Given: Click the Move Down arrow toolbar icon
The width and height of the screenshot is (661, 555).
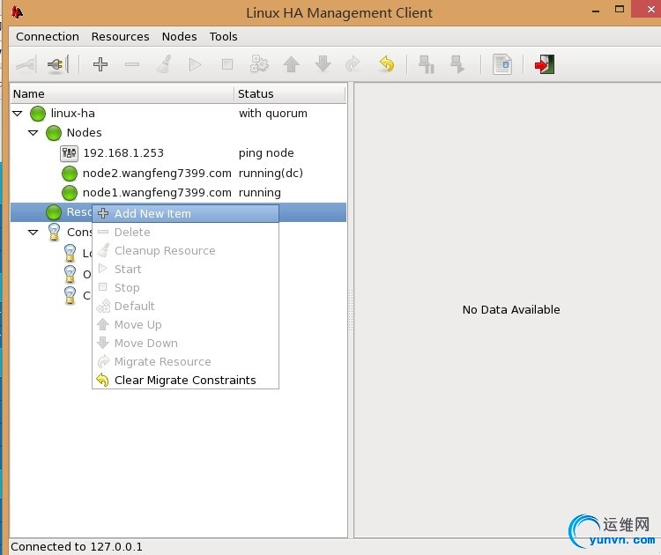Looking at the screenshot, I should (323, 64).
